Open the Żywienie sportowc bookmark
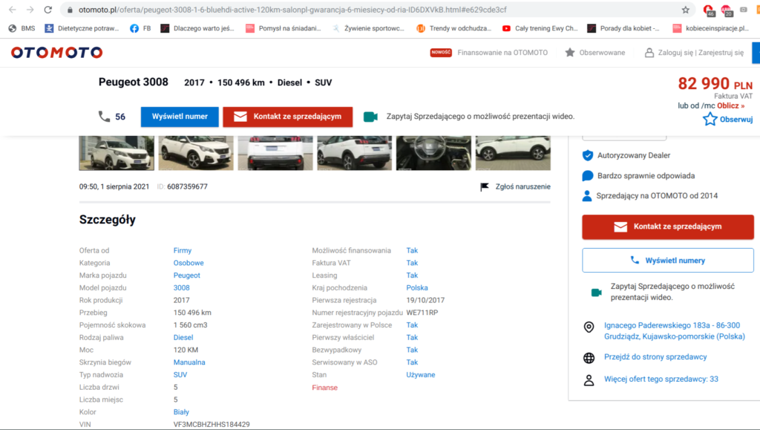Screen dimensions: 760x430 pos(368,29)
